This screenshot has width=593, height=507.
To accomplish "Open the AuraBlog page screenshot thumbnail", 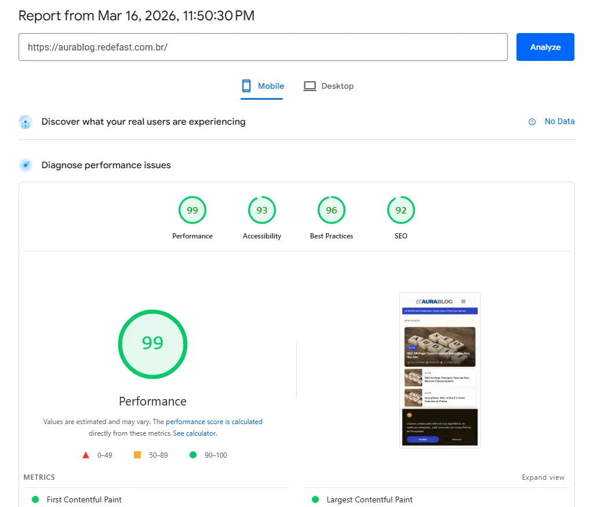I will point(439,370).
